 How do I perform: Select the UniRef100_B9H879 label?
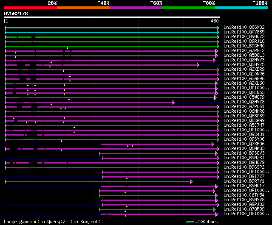pyautogui.click(x=244, y=163)
